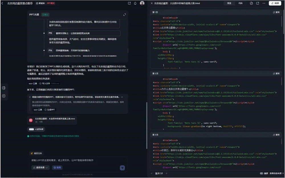Open the three-dot more options menu
The height and width of the screenshot is (178, 285).
(264, 3)
